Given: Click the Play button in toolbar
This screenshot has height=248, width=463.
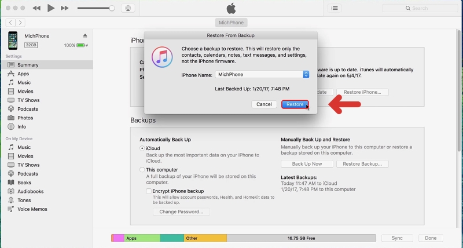Looking at the screenshot, I should [x=51, y=8].
